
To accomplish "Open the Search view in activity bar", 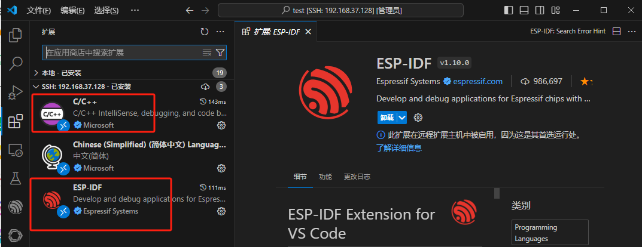I will click(15, 64).
